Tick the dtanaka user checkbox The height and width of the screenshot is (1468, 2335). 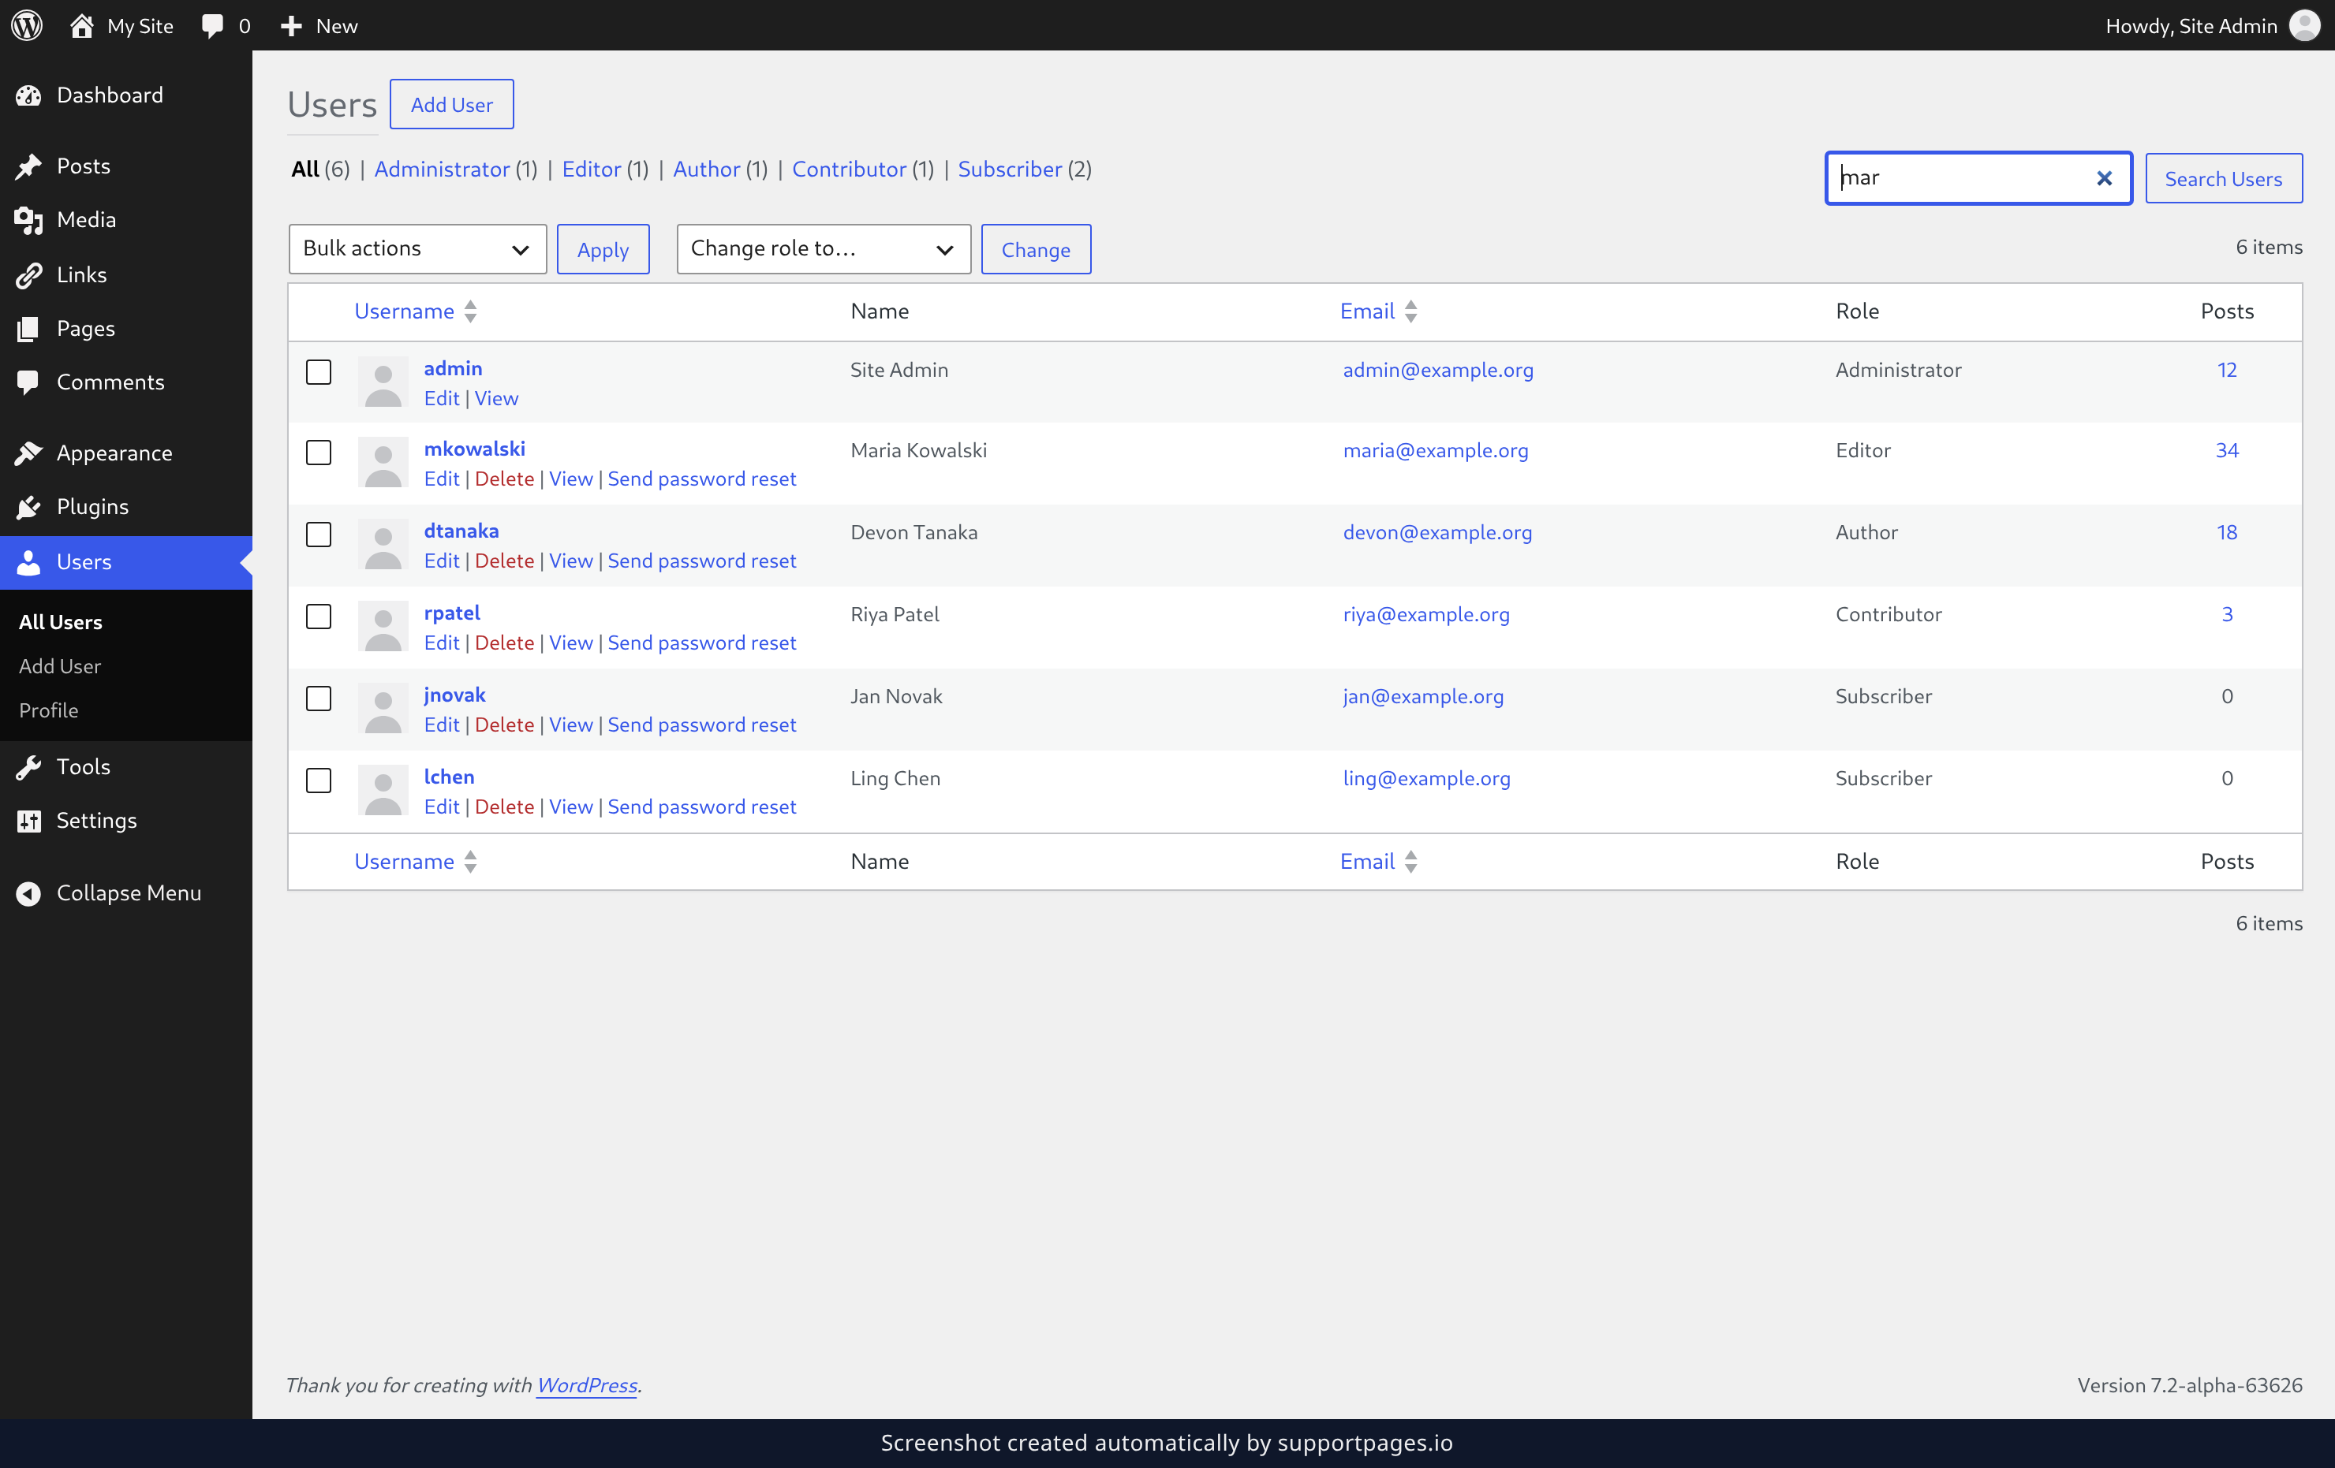[x=318, y=535]
